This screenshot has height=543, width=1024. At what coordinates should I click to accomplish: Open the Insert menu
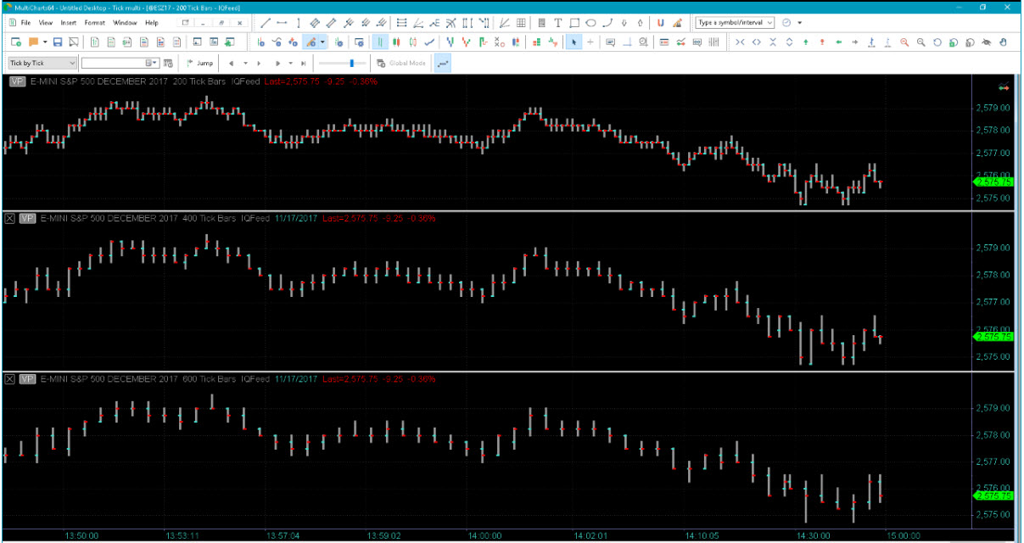coord(68,22)
